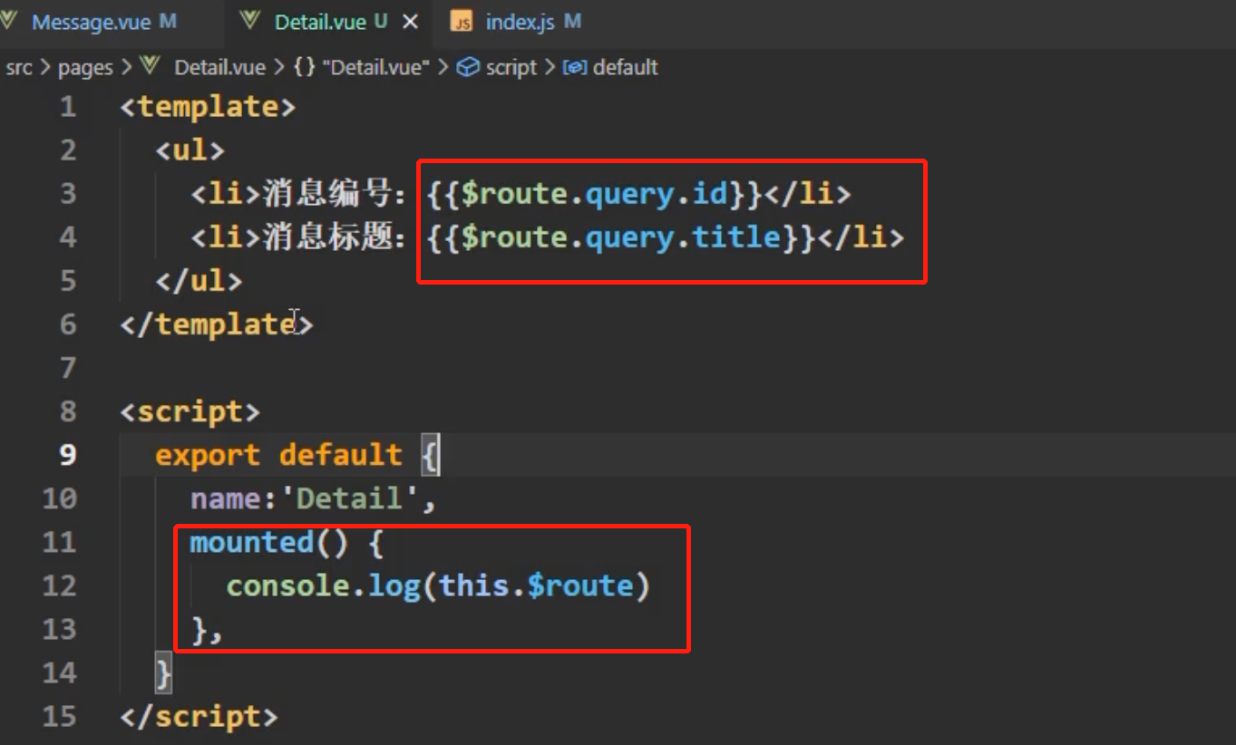Click the Vue icon in the breadcrumb
The image size is (1236, 745).
[151, 67]
